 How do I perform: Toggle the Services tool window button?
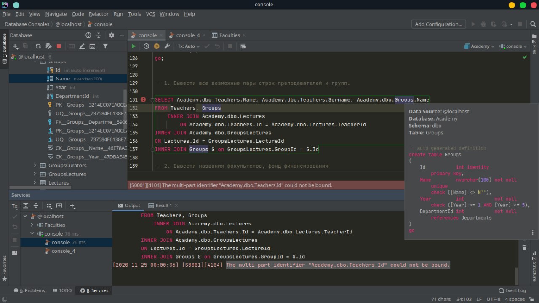[x=94, y=290]
